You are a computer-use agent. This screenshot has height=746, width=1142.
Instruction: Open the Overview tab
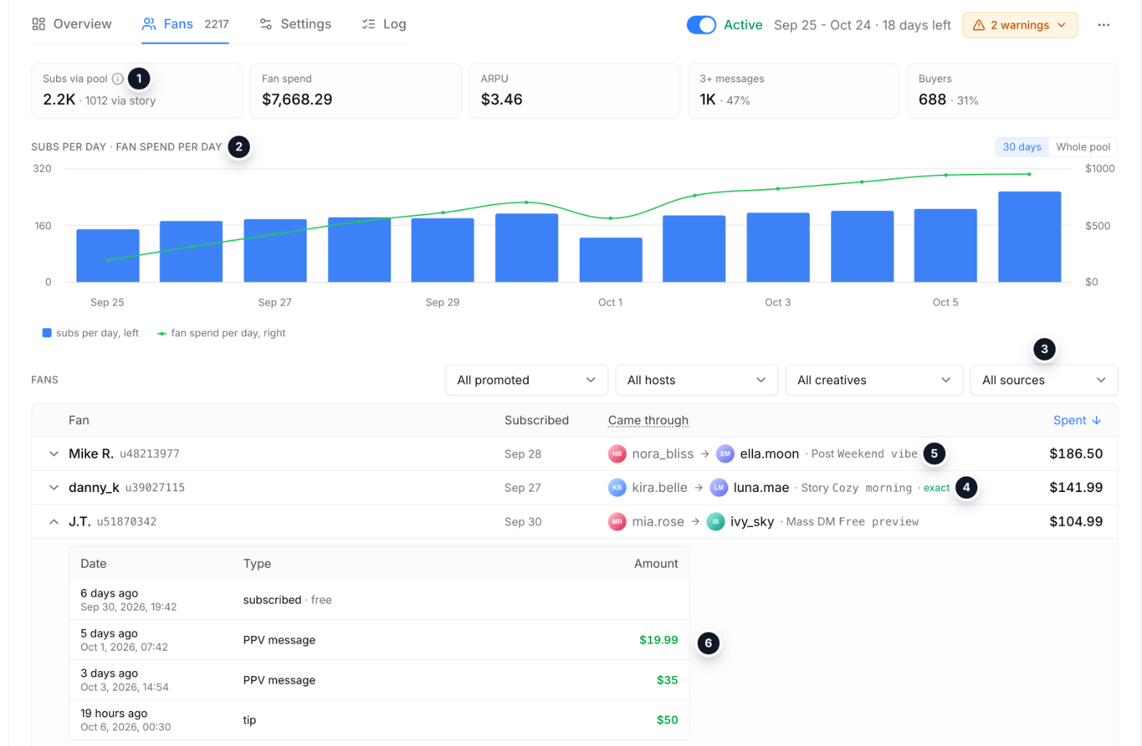pos(71,24)
